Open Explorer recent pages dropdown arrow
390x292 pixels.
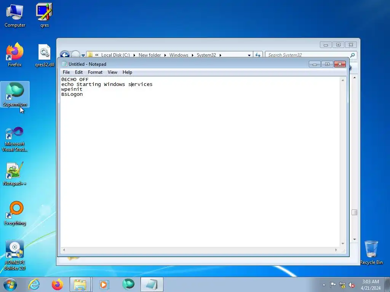click(x=83, y=55)
